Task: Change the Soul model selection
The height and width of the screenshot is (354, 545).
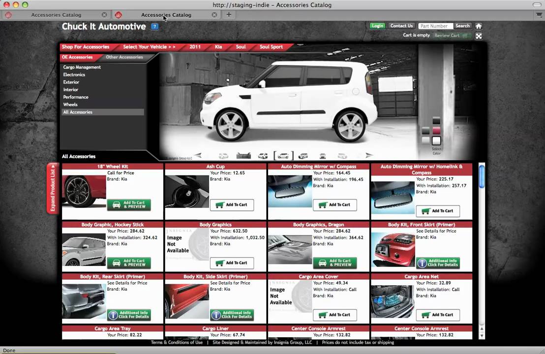Action: point(241,47)
